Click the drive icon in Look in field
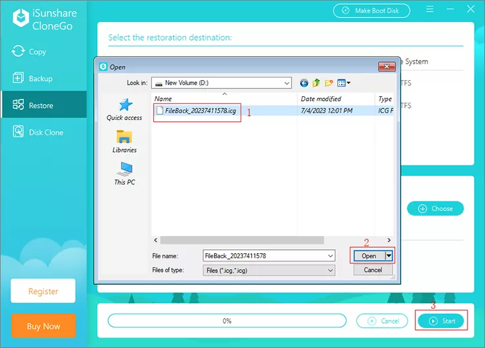Viewport: 485px width, 348px height. coord(158,83)
